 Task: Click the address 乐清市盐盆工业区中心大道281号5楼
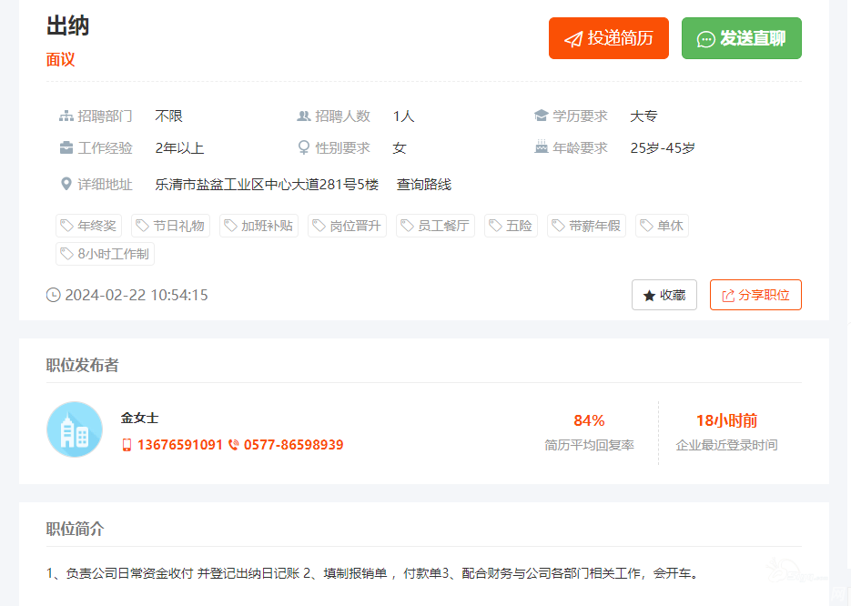coord(267,185)
